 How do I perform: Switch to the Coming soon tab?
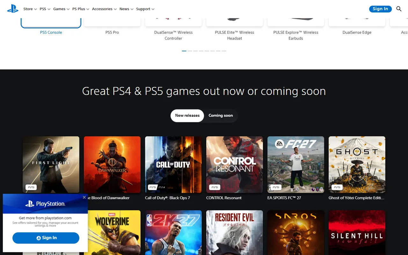coord(221,116)
